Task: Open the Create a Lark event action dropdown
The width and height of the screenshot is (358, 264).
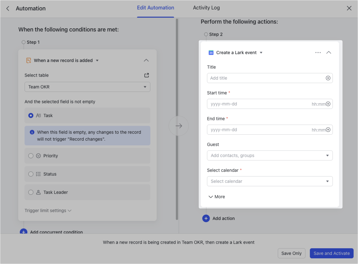Action: tap(261, 53)
